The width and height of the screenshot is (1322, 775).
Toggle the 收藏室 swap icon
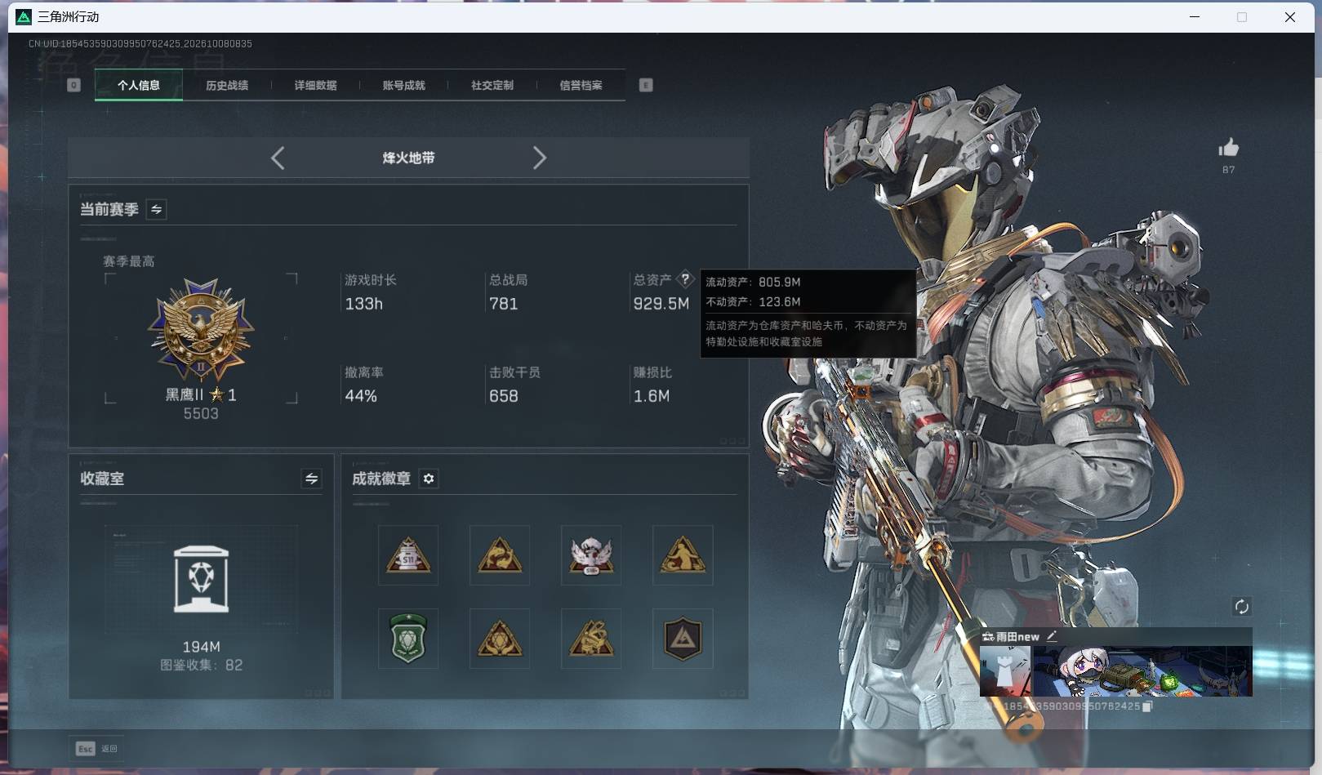click(x=311, y=479)
